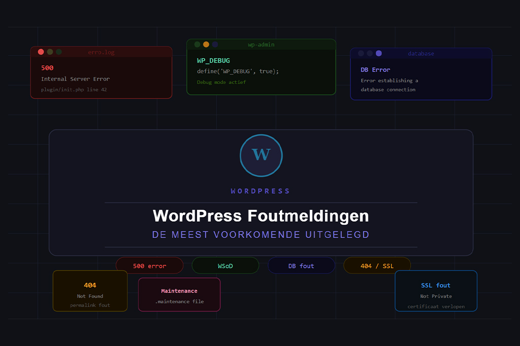Click the purple dot in database window
Image resolution: width=520 pixels, height=346 pixels.
pos(379,53)
